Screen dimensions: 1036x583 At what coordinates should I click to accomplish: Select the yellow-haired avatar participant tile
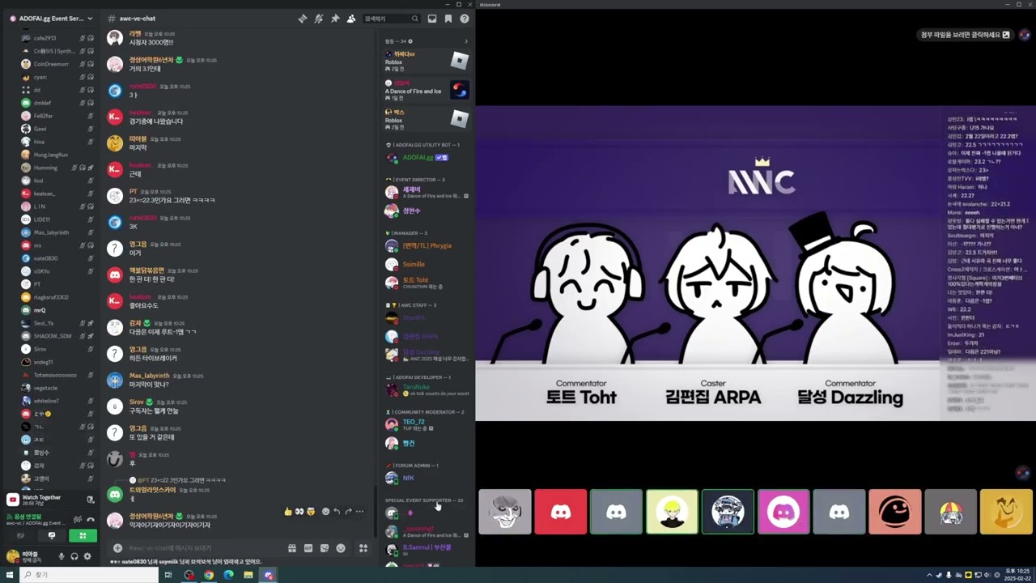672,512
